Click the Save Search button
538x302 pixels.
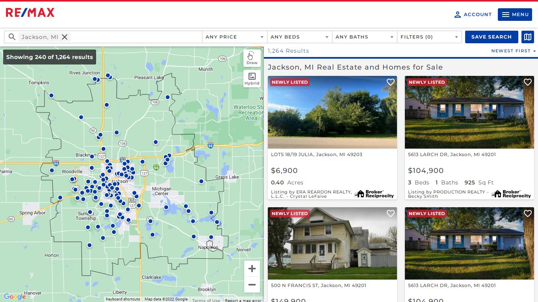[x=492, y=37]
